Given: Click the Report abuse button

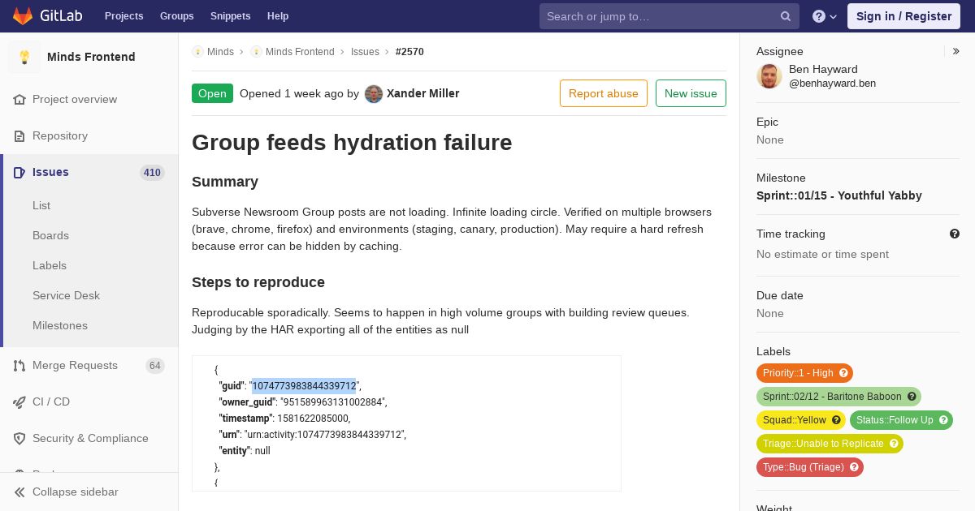Looking at the screenshot, I should coord(604,93).
